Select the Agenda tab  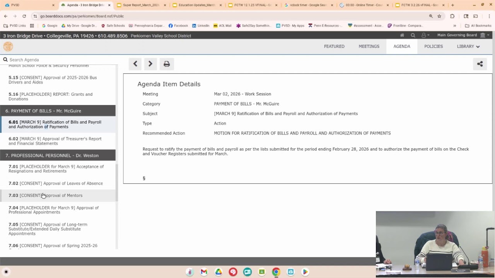point(402,46)
